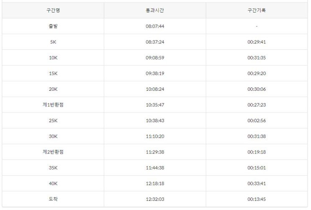
Task: Select the 40K split record 00:33:41
Action: tap(256, 183)
